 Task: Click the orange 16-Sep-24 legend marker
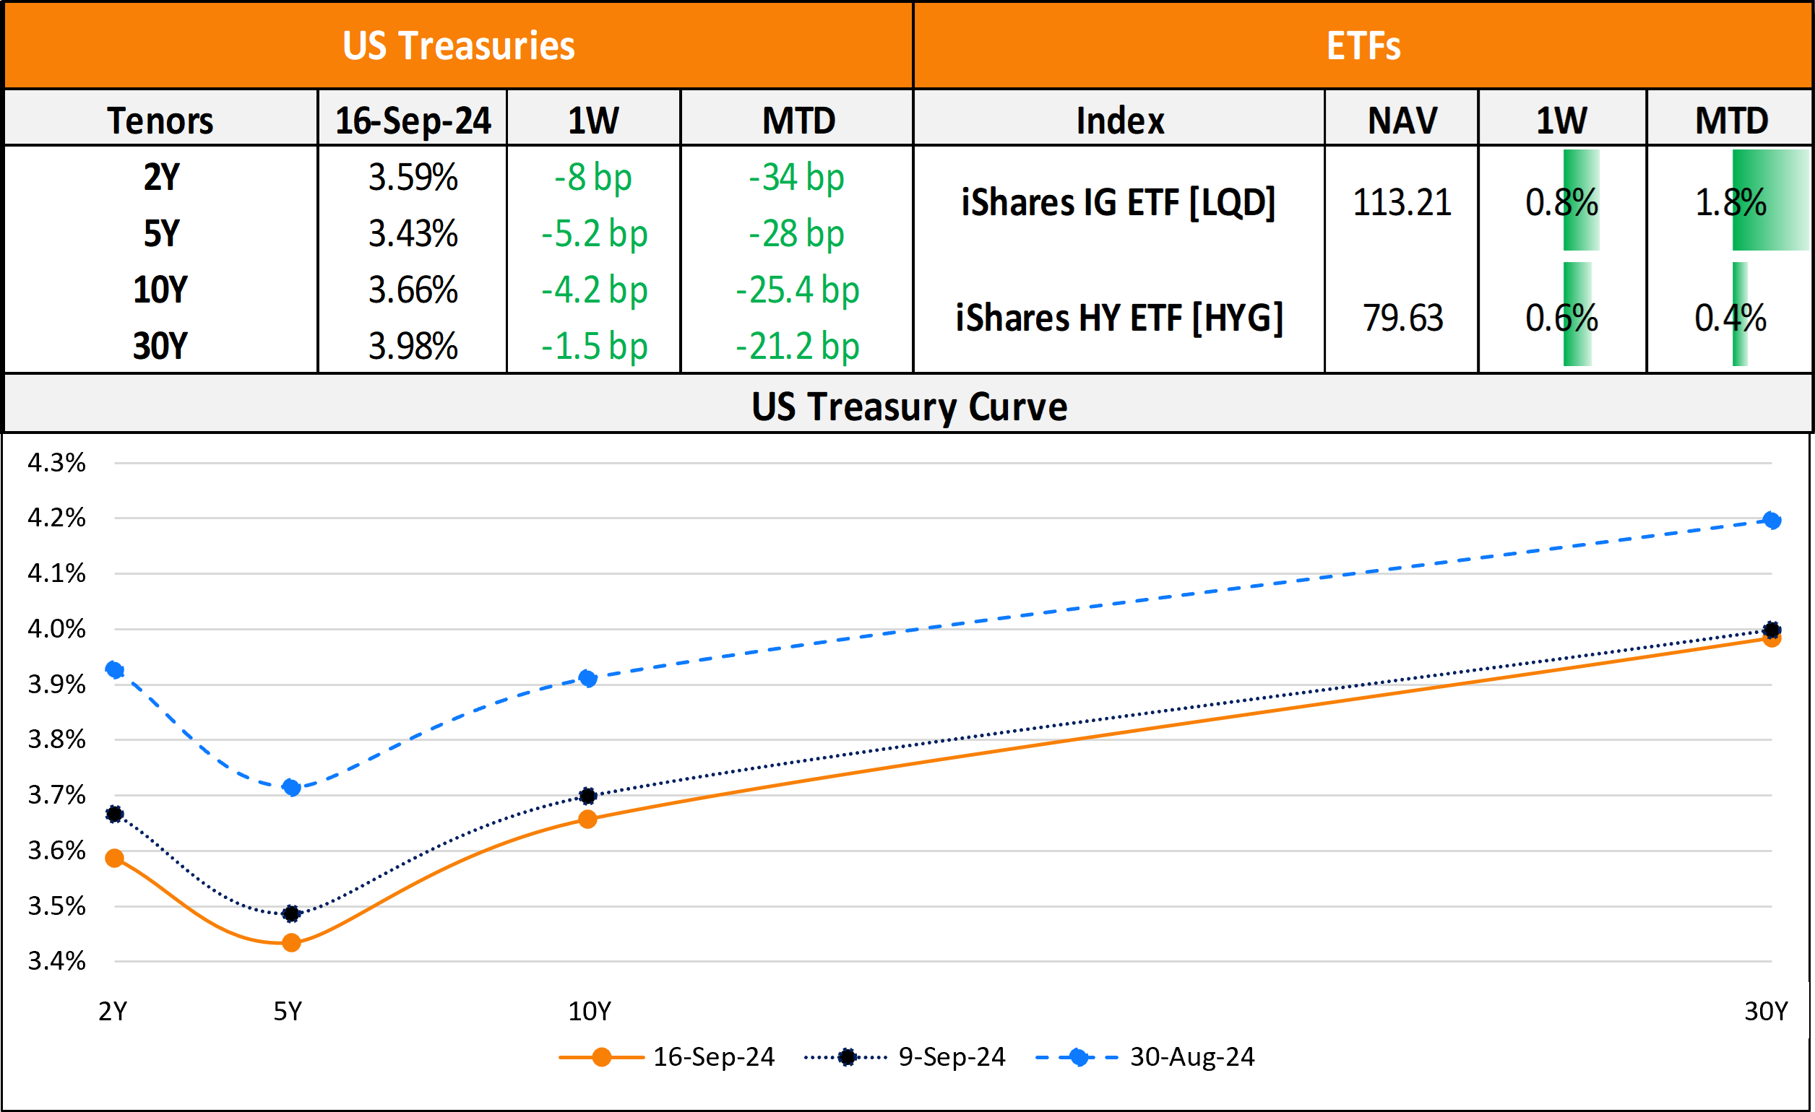point(601,1058)
